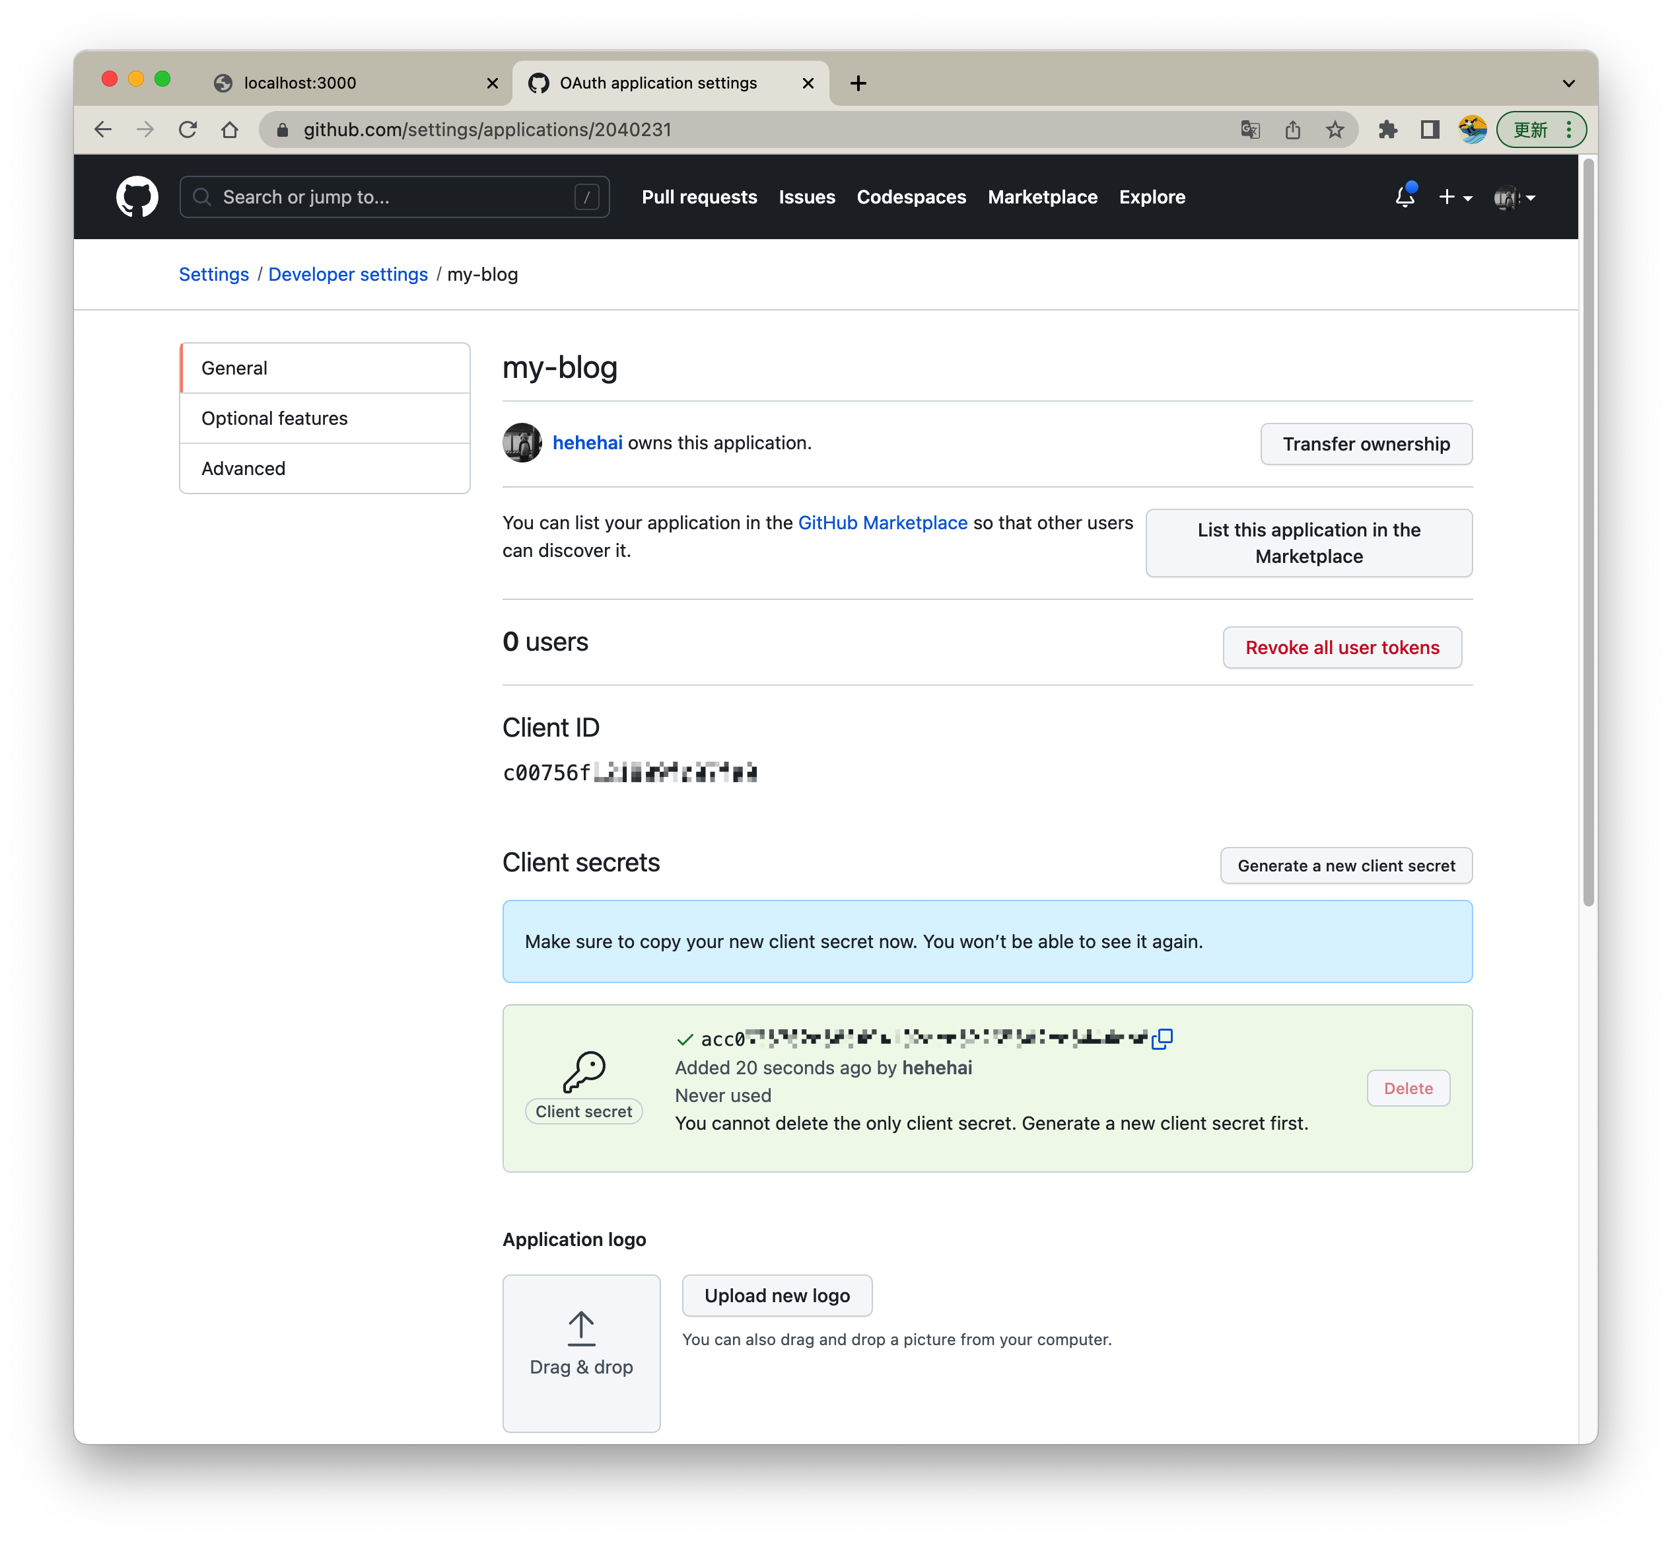Viewport: 1672px width, 1542px height.
Task: Select Advanced in the sidebar
Action: coord(326,468)
